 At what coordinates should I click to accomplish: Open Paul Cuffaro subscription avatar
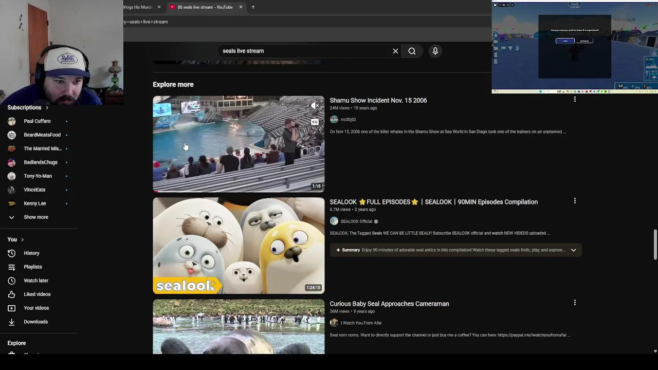click(x=12, y=121)
